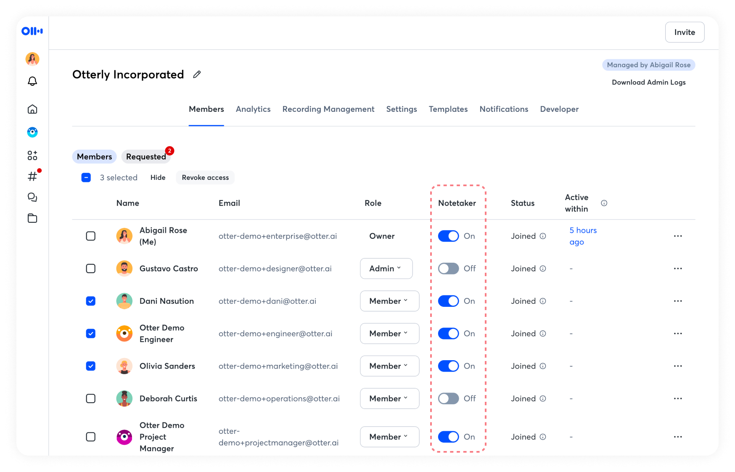Select the Deborah Curtis row checkbox

[x=91, y=398]
